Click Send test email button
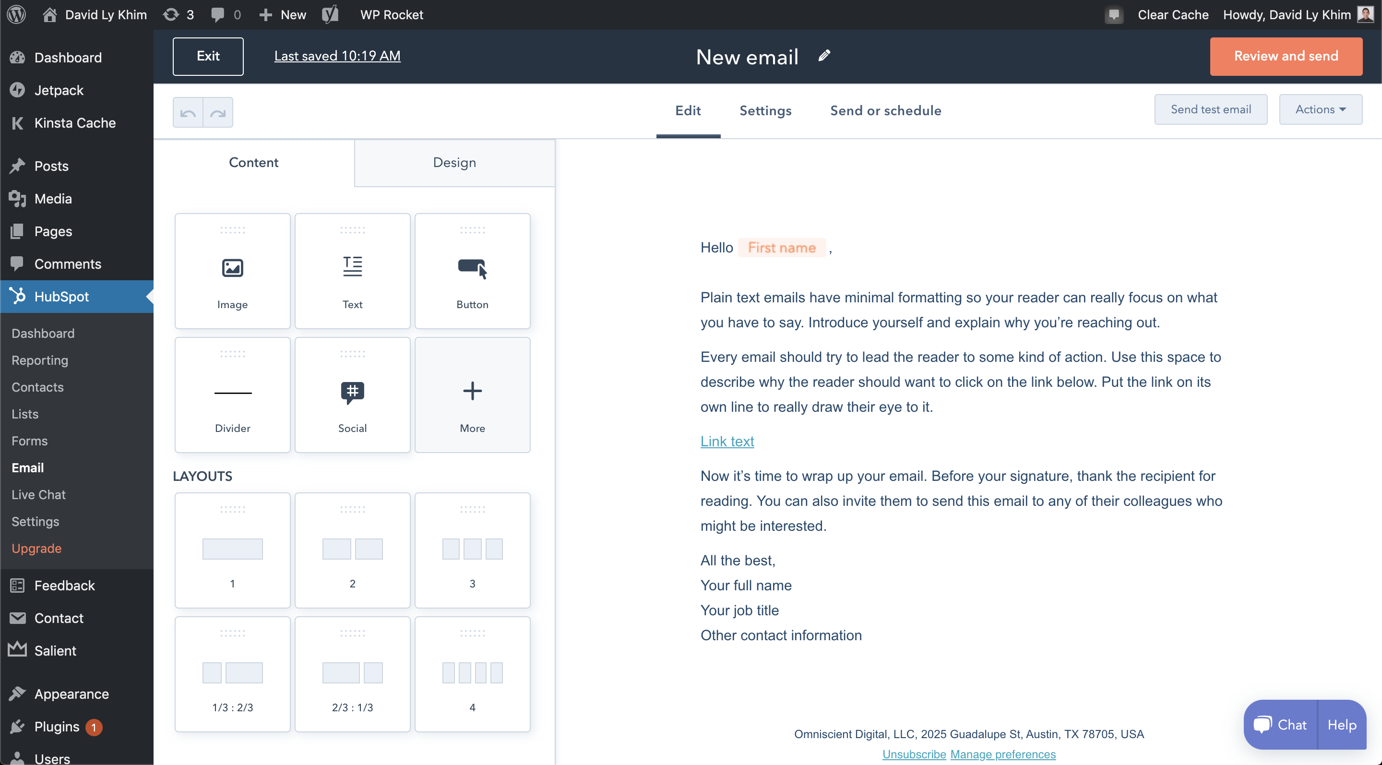The height and width of the screenshot is (765, 1382). point(1211,110)
